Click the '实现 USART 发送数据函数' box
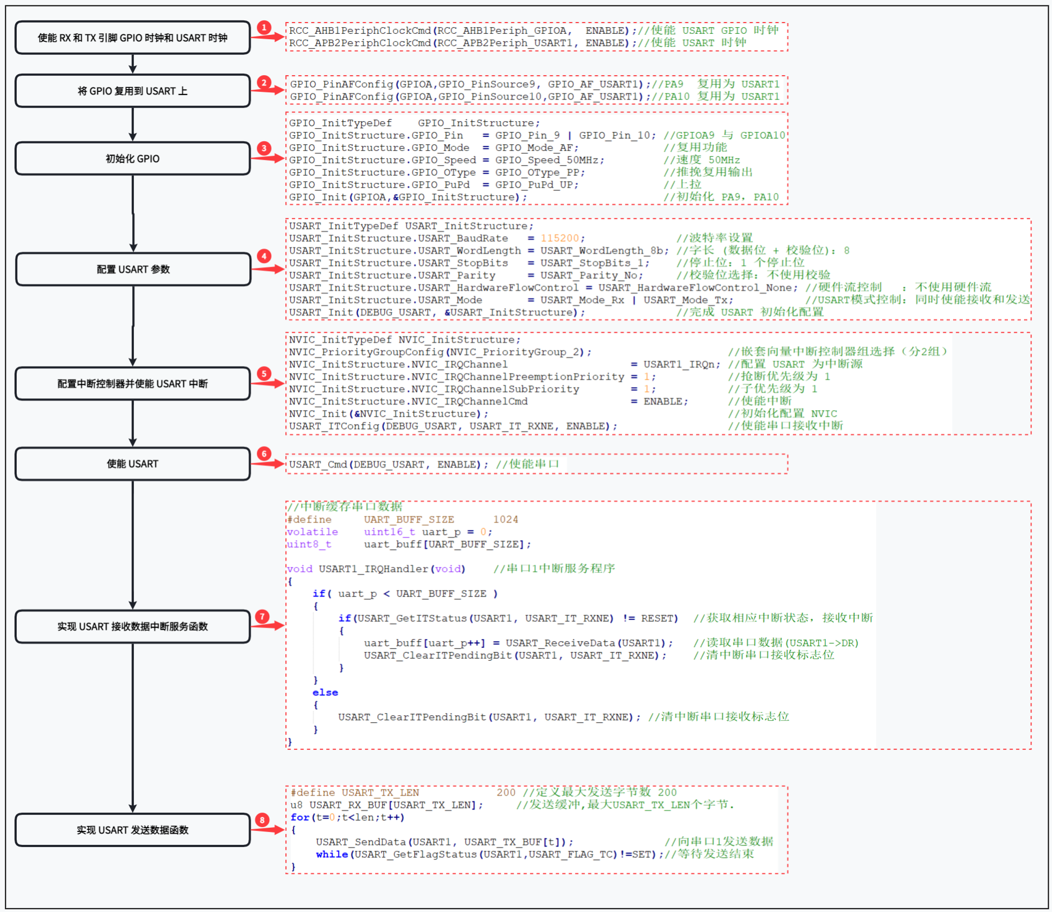Viewport: 1052px width, 912px height. 133,830
